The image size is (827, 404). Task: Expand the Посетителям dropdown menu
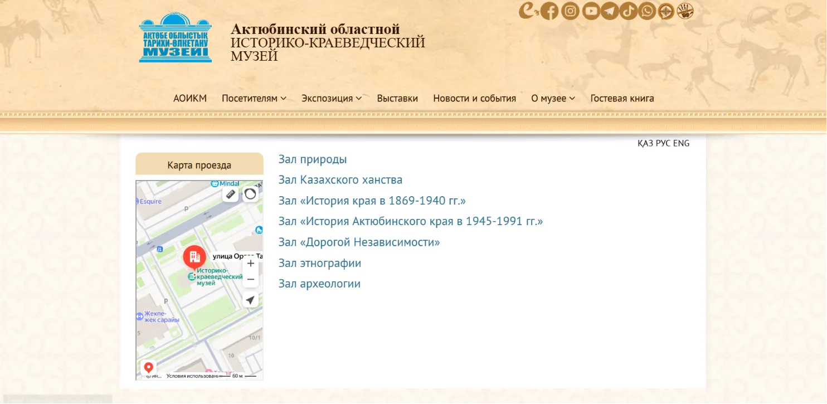click(254, 99)
